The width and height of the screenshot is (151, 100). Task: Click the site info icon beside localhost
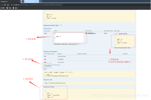tap(12, 5)
